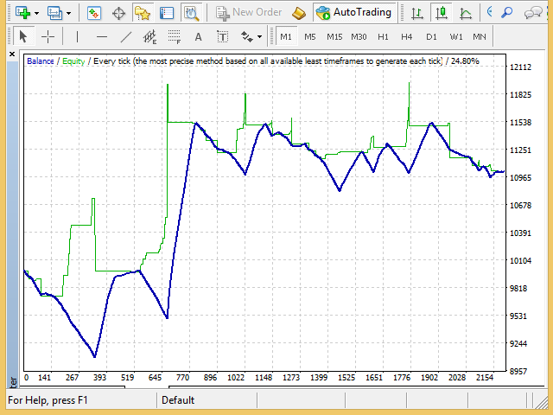Click the Default profile in status bar
553x415 pixels.
[x=178, y=400]
